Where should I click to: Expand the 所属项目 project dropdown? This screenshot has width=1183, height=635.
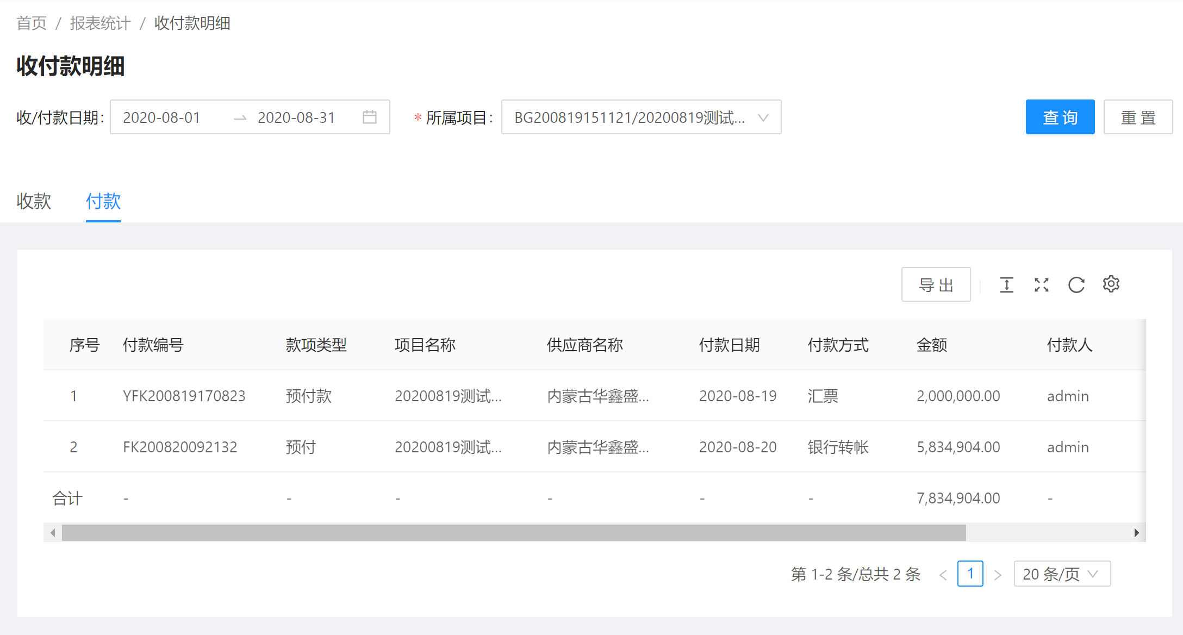(641, 117)
